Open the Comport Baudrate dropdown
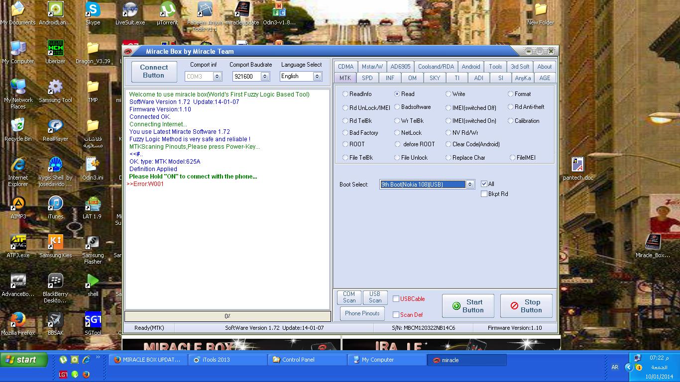The width and height of the screenshot is (680, 382). click(x=265, y=77)
